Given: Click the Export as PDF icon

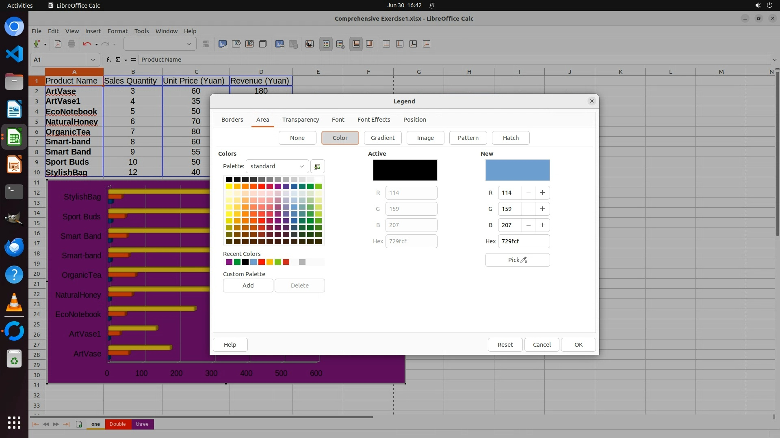Looking at the screenshot, I should point(58,44).
